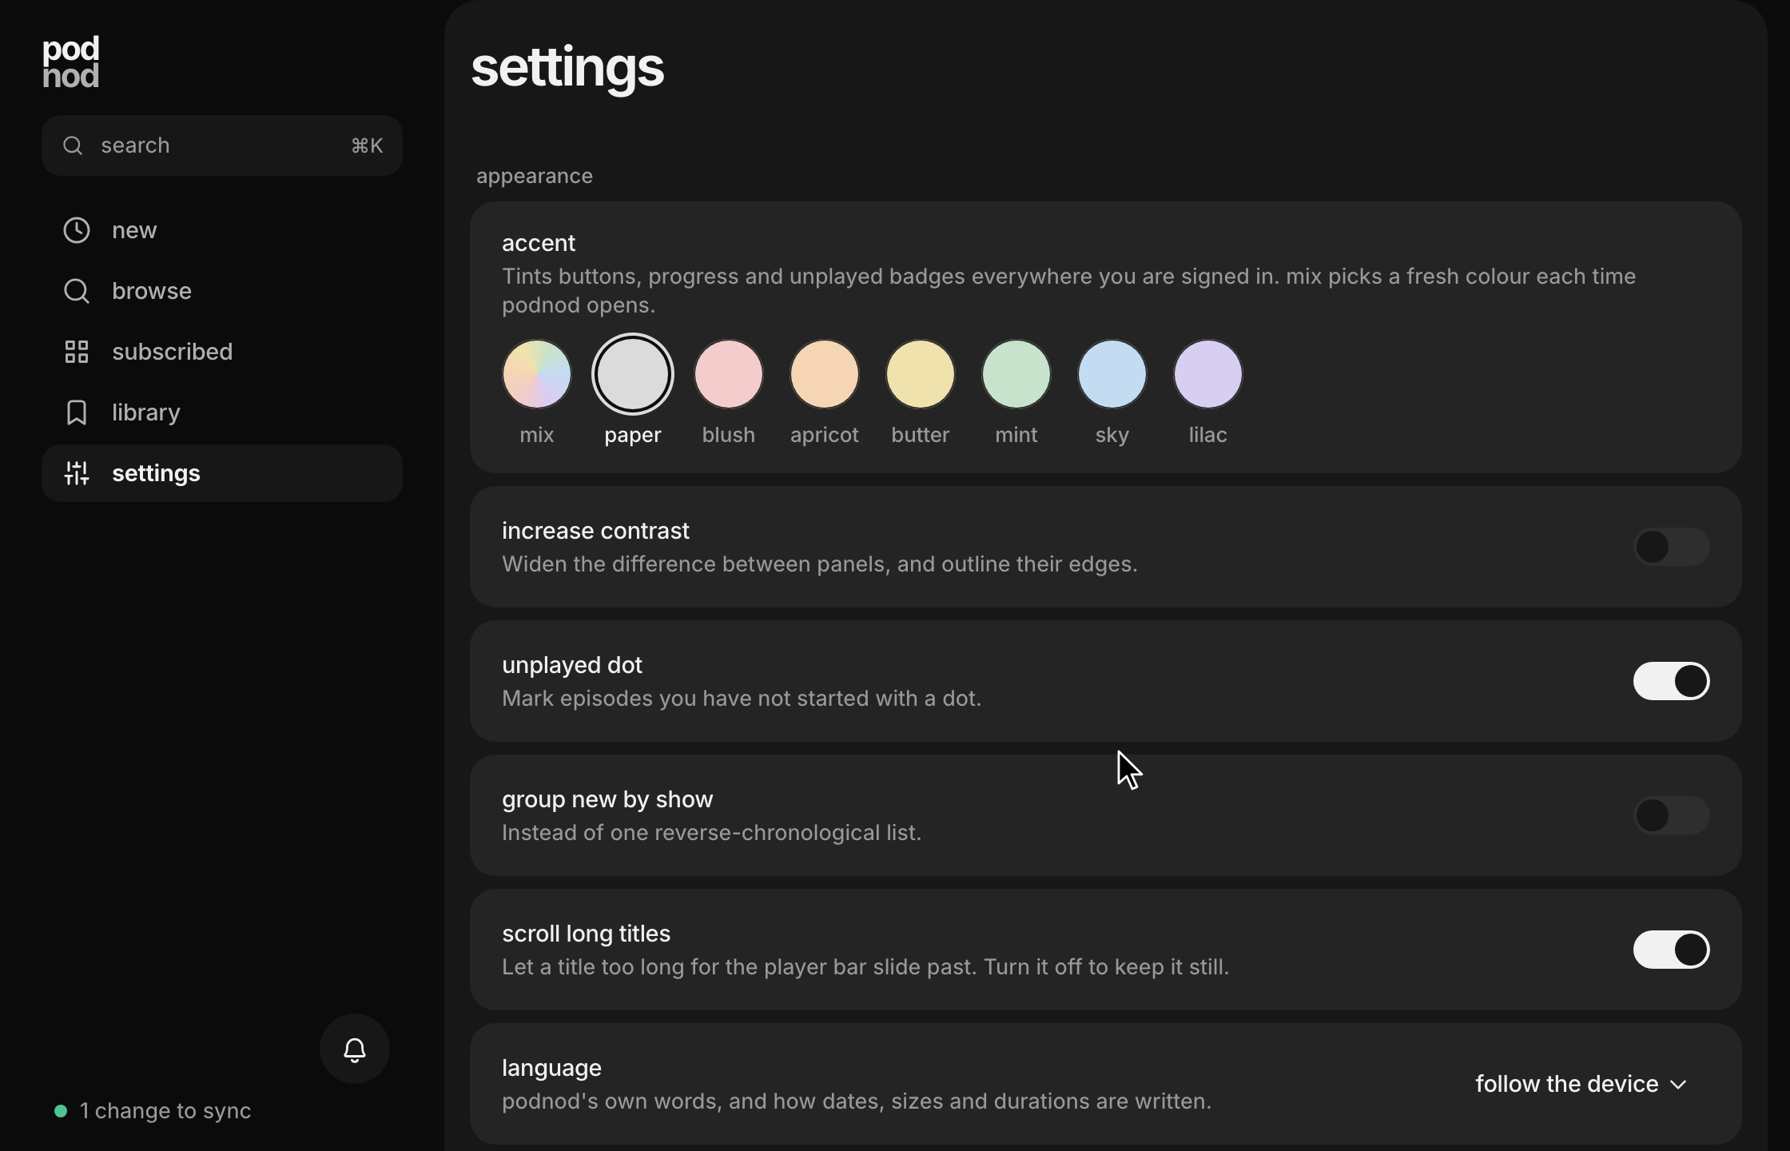The image size is (1790, 1151).
Task: Enable group new by show
Action: pyautogui.click(x=1671, y=815)
